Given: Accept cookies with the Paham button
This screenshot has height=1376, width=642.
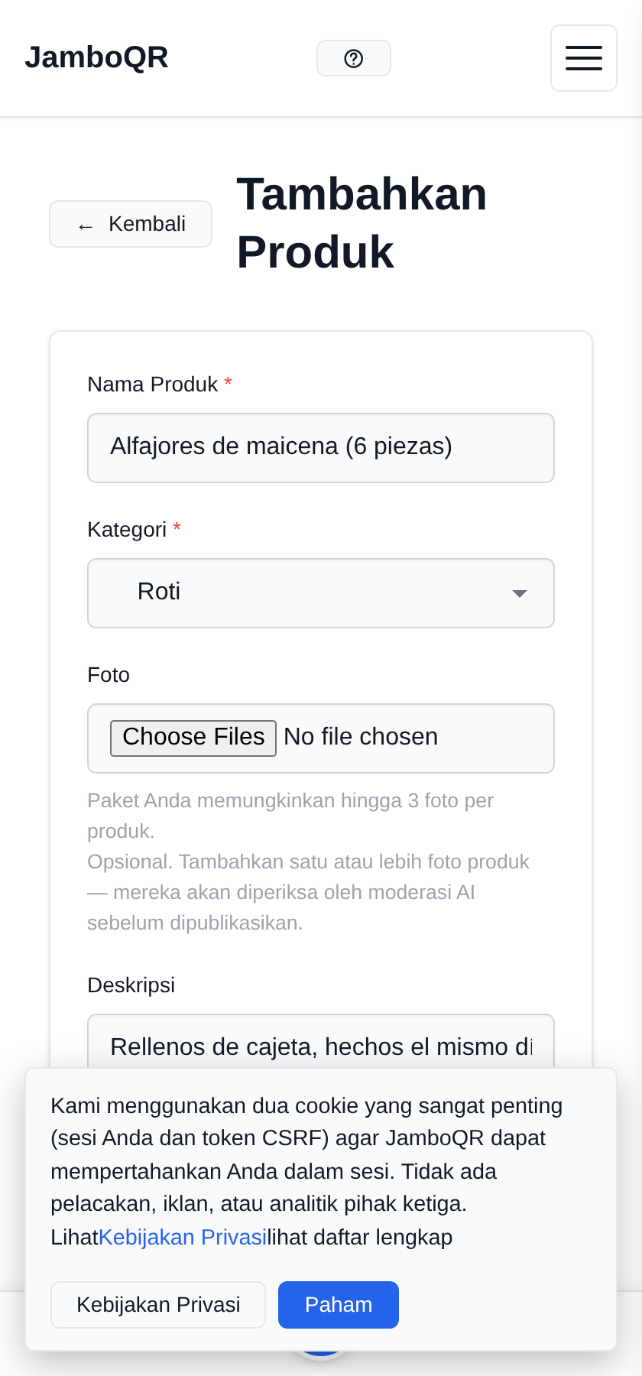Looking at the screenshot, I should 339,1305.
